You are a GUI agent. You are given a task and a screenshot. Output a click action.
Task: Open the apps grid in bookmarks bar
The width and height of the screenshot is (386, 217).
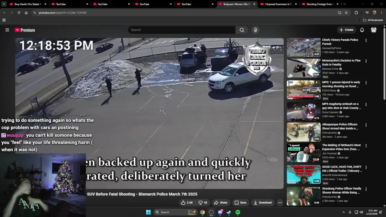pos(4,20)
